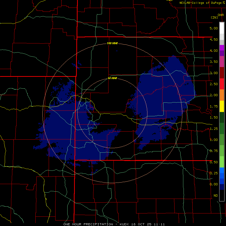Viewport: 226px width, 226px height.
Task: Select the darkest green legend swatch
Action: tap(222, 118)
